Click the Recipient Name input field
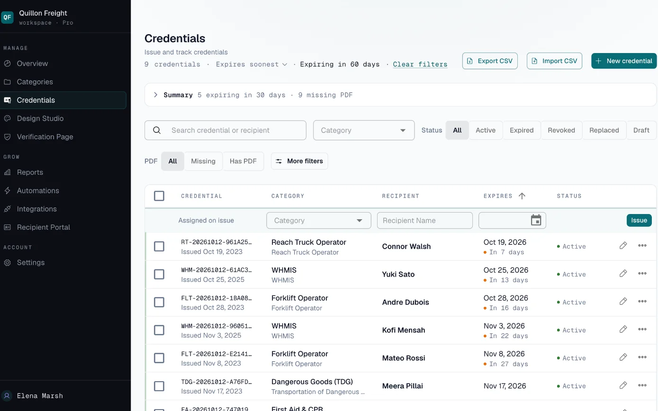Image resolution: width=658 pixels, height=411 pixels. 425,221
